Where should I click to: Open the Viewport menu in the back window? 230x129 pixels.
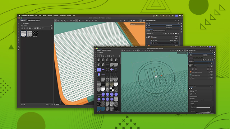56,15
